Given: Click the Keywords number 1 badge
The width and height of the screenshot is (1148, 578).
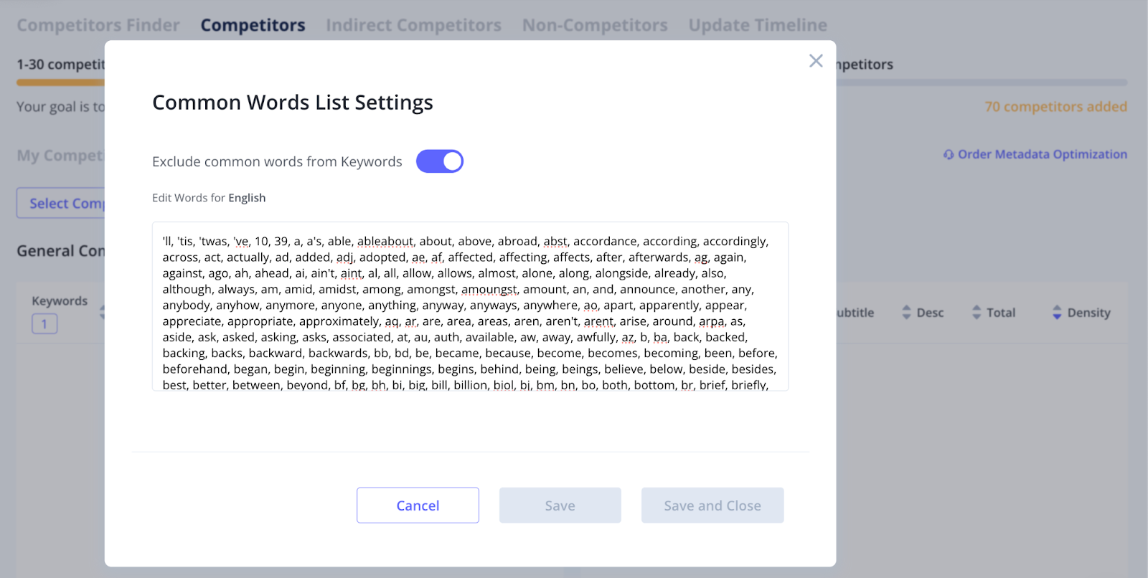Looking at the screenshot, I should 44,324.
